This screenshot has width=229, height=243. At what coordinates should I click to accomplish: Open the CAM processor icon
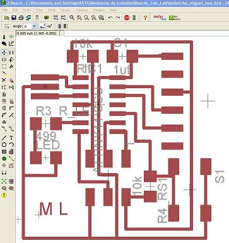[28, 18]
